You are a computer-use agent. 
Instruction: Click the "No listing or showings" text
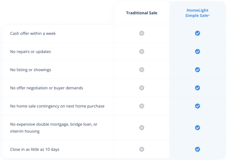click(x=30, y=70)
